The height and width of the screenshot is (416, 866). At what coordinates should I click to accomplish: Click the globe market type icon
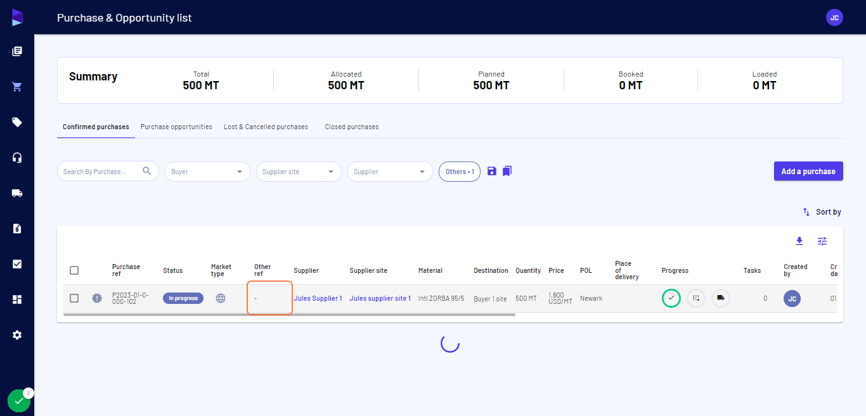(x=221, y=298)
